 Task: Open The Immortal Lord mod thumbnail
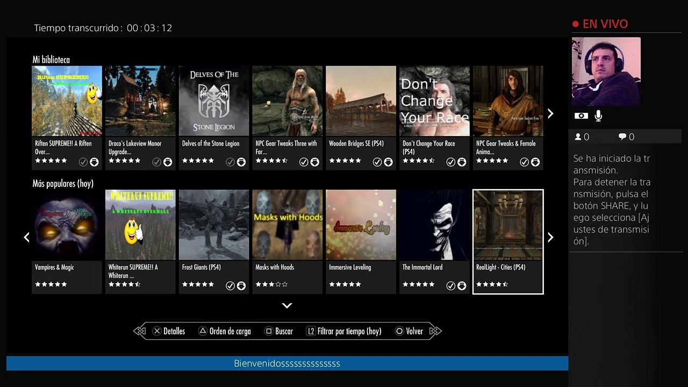[434, 225]
